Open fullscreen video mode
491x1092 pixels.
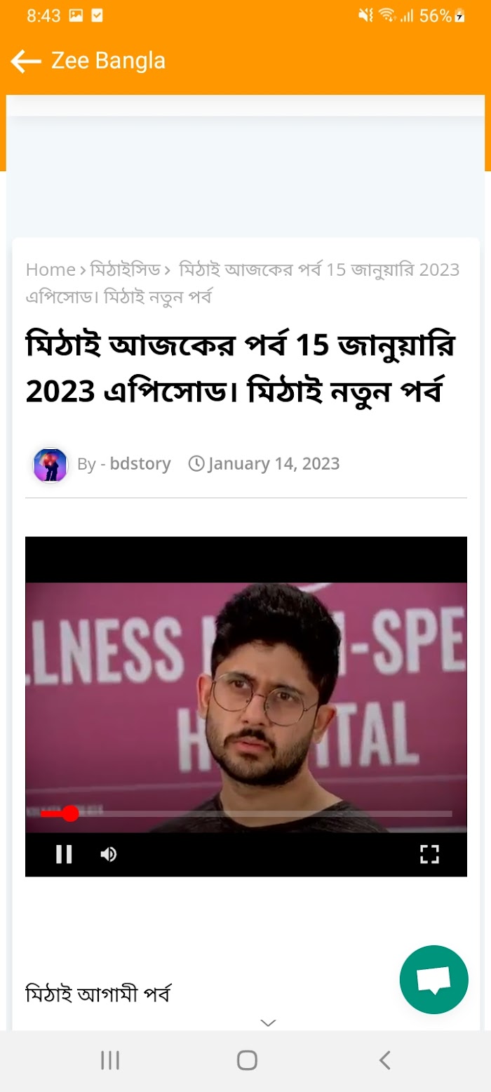(429, 854)
